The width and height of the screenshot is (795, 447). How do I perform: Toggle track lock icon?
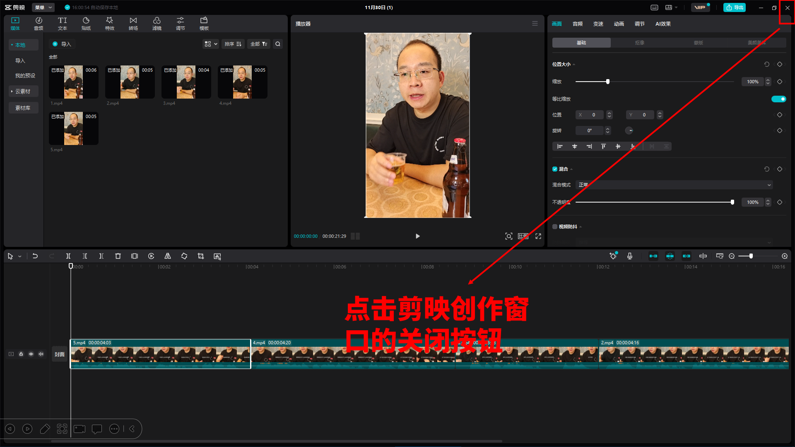tap(21, 354)
